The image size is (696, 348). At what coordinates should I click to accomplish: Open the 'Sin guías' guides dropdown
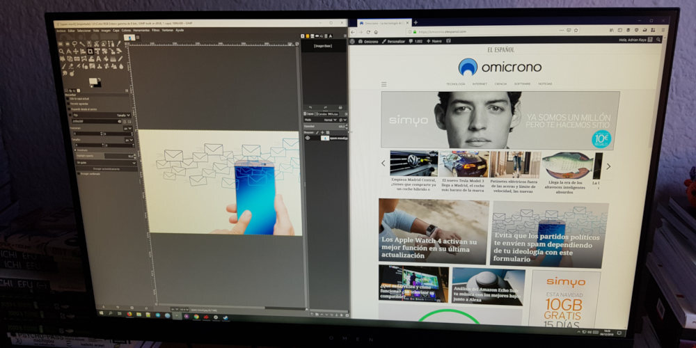(x=106, y=163)
